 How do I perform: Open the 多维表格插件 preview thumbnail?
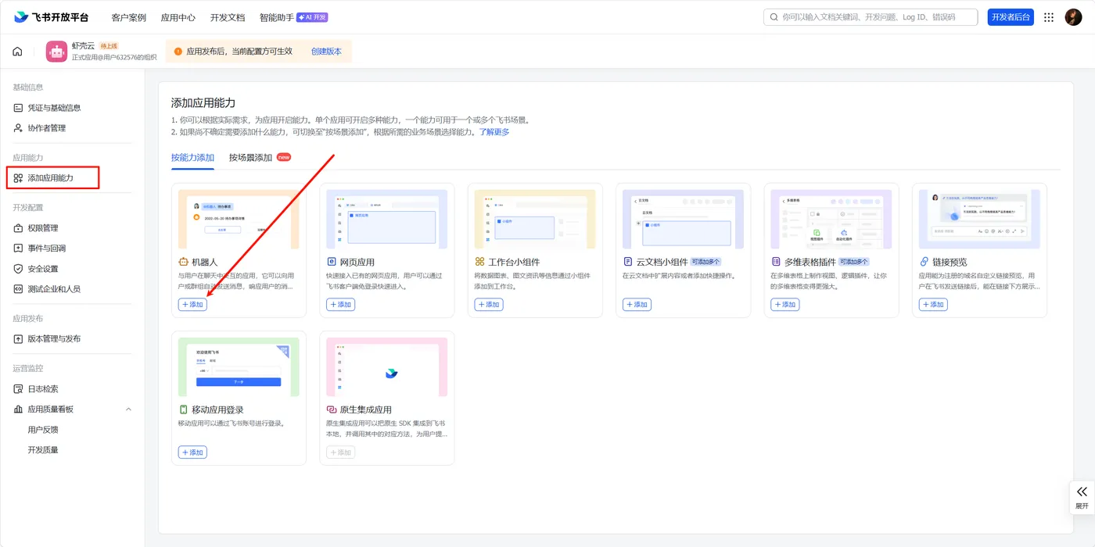831,220
